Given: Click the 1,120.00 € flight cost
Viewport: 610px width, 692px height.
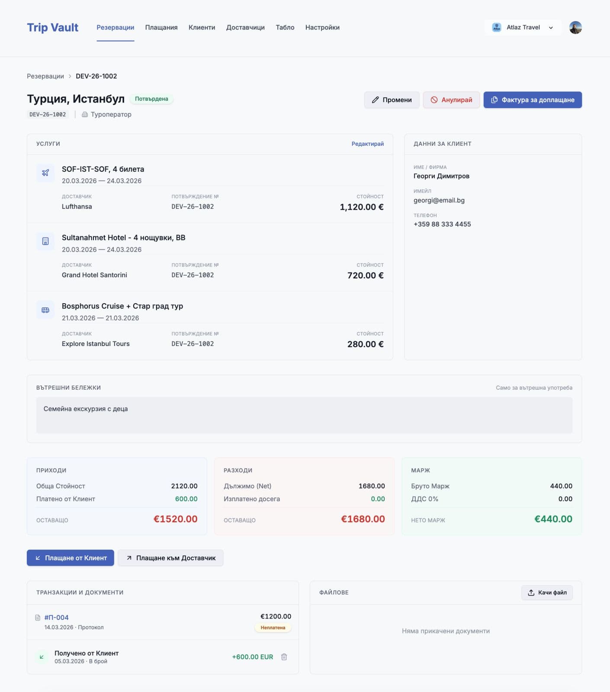Looking at the screenshot, I should pos(362,207).
